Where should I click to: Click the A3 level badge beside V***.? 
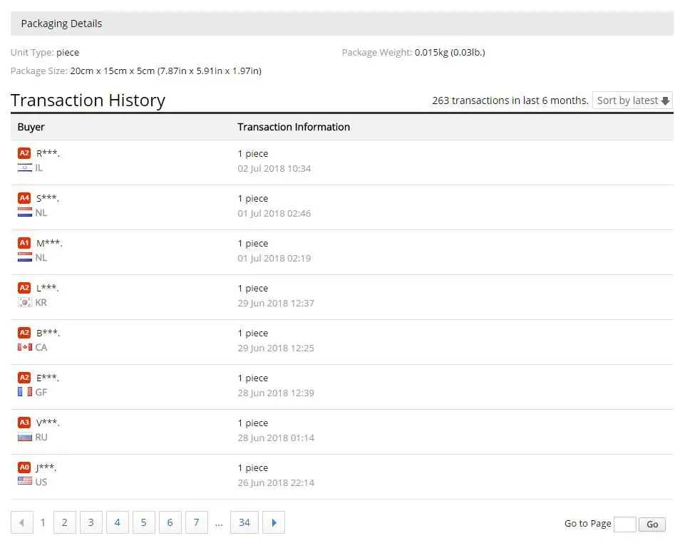pos(24,423)
